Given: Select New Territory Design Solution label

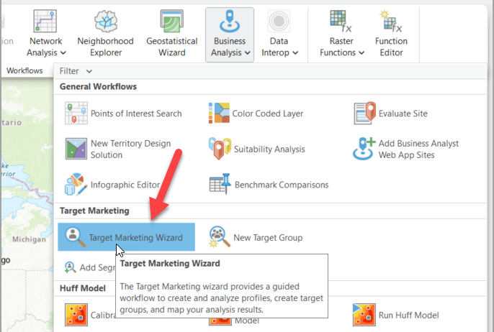Looking at the screenshot, I should 131,149.
